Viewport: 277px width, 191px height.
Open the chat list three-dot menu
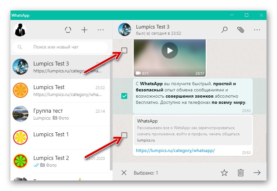click(101, 30)
